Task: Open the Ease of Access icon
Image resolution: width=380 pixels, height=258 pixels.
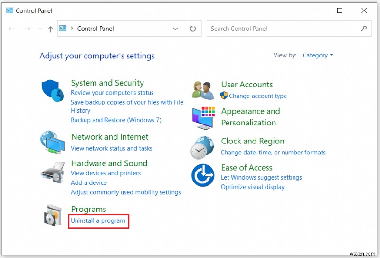Action: pyautogui.click(x=203, y=175)
